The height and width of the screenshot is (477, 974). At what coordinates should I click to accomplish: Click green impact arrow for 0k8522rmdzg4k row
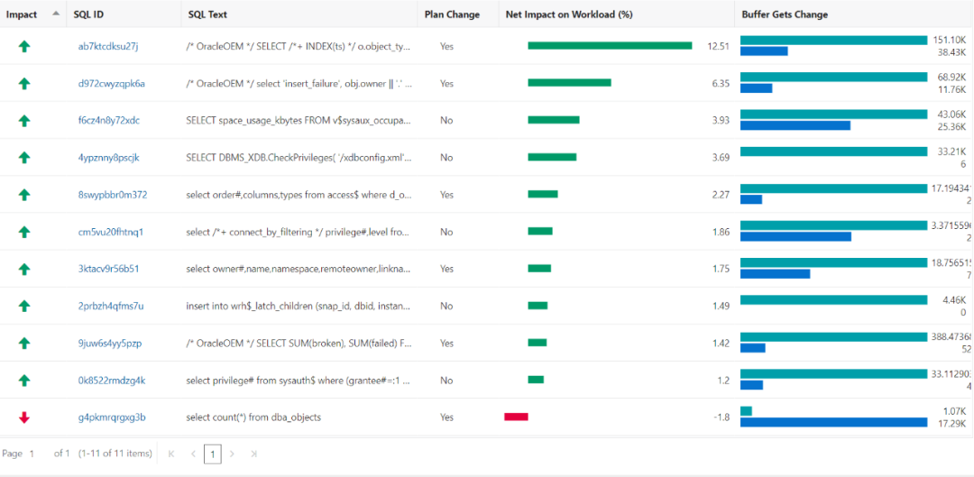point(24,381)
